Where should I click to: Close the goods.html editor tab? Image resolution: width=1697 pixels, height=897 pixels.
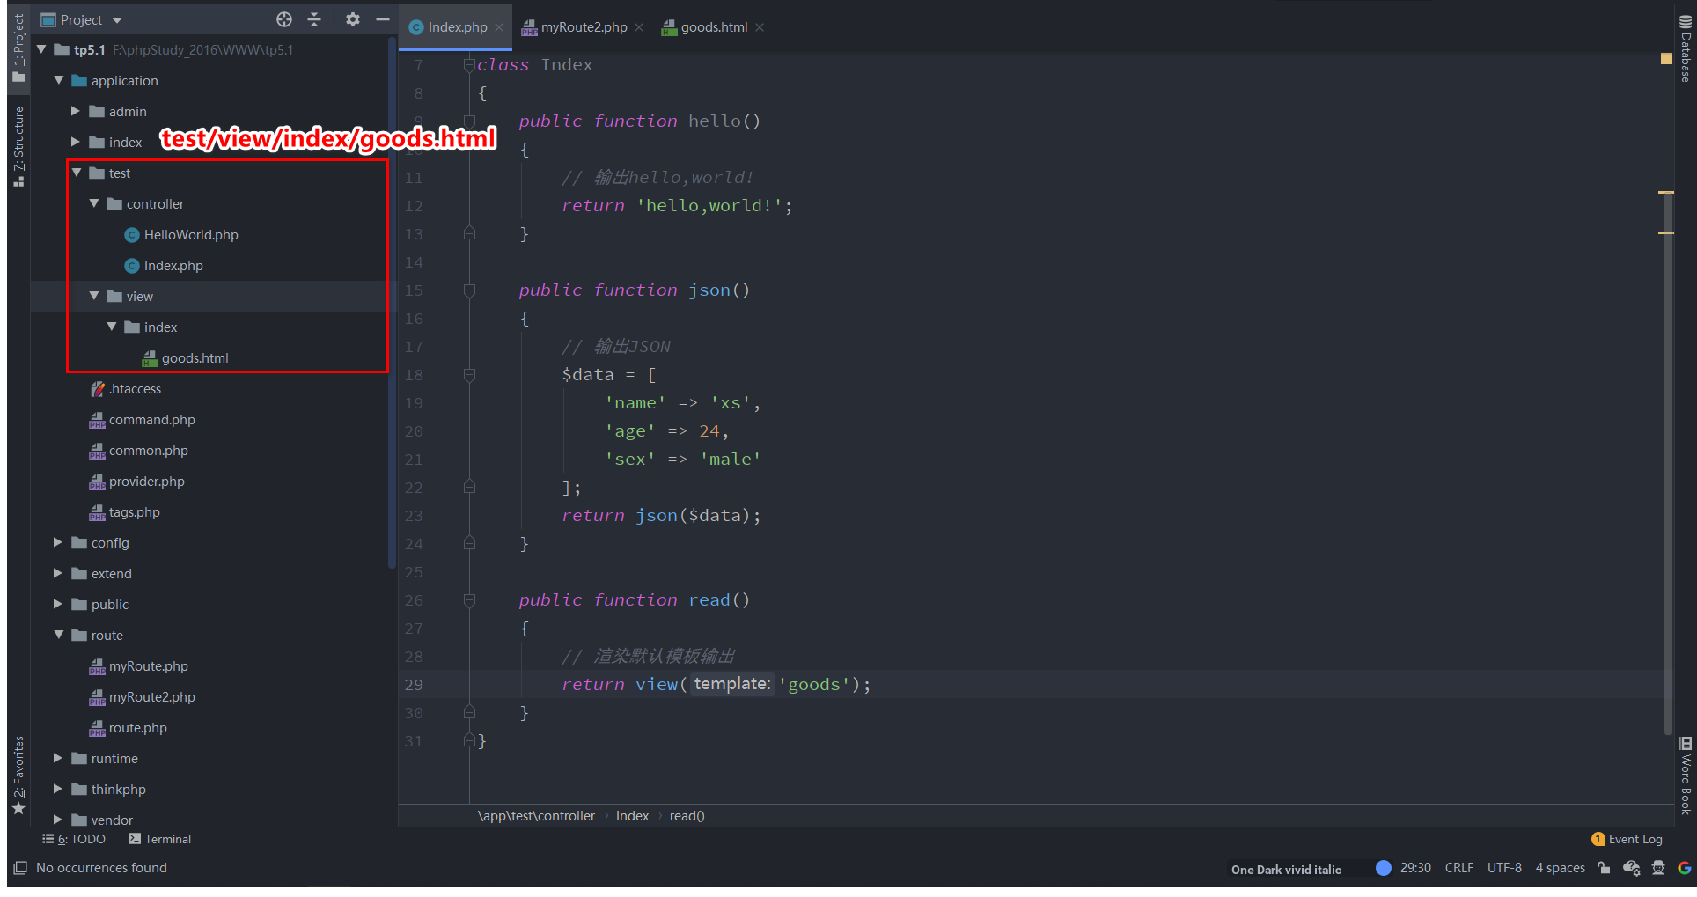760,27
